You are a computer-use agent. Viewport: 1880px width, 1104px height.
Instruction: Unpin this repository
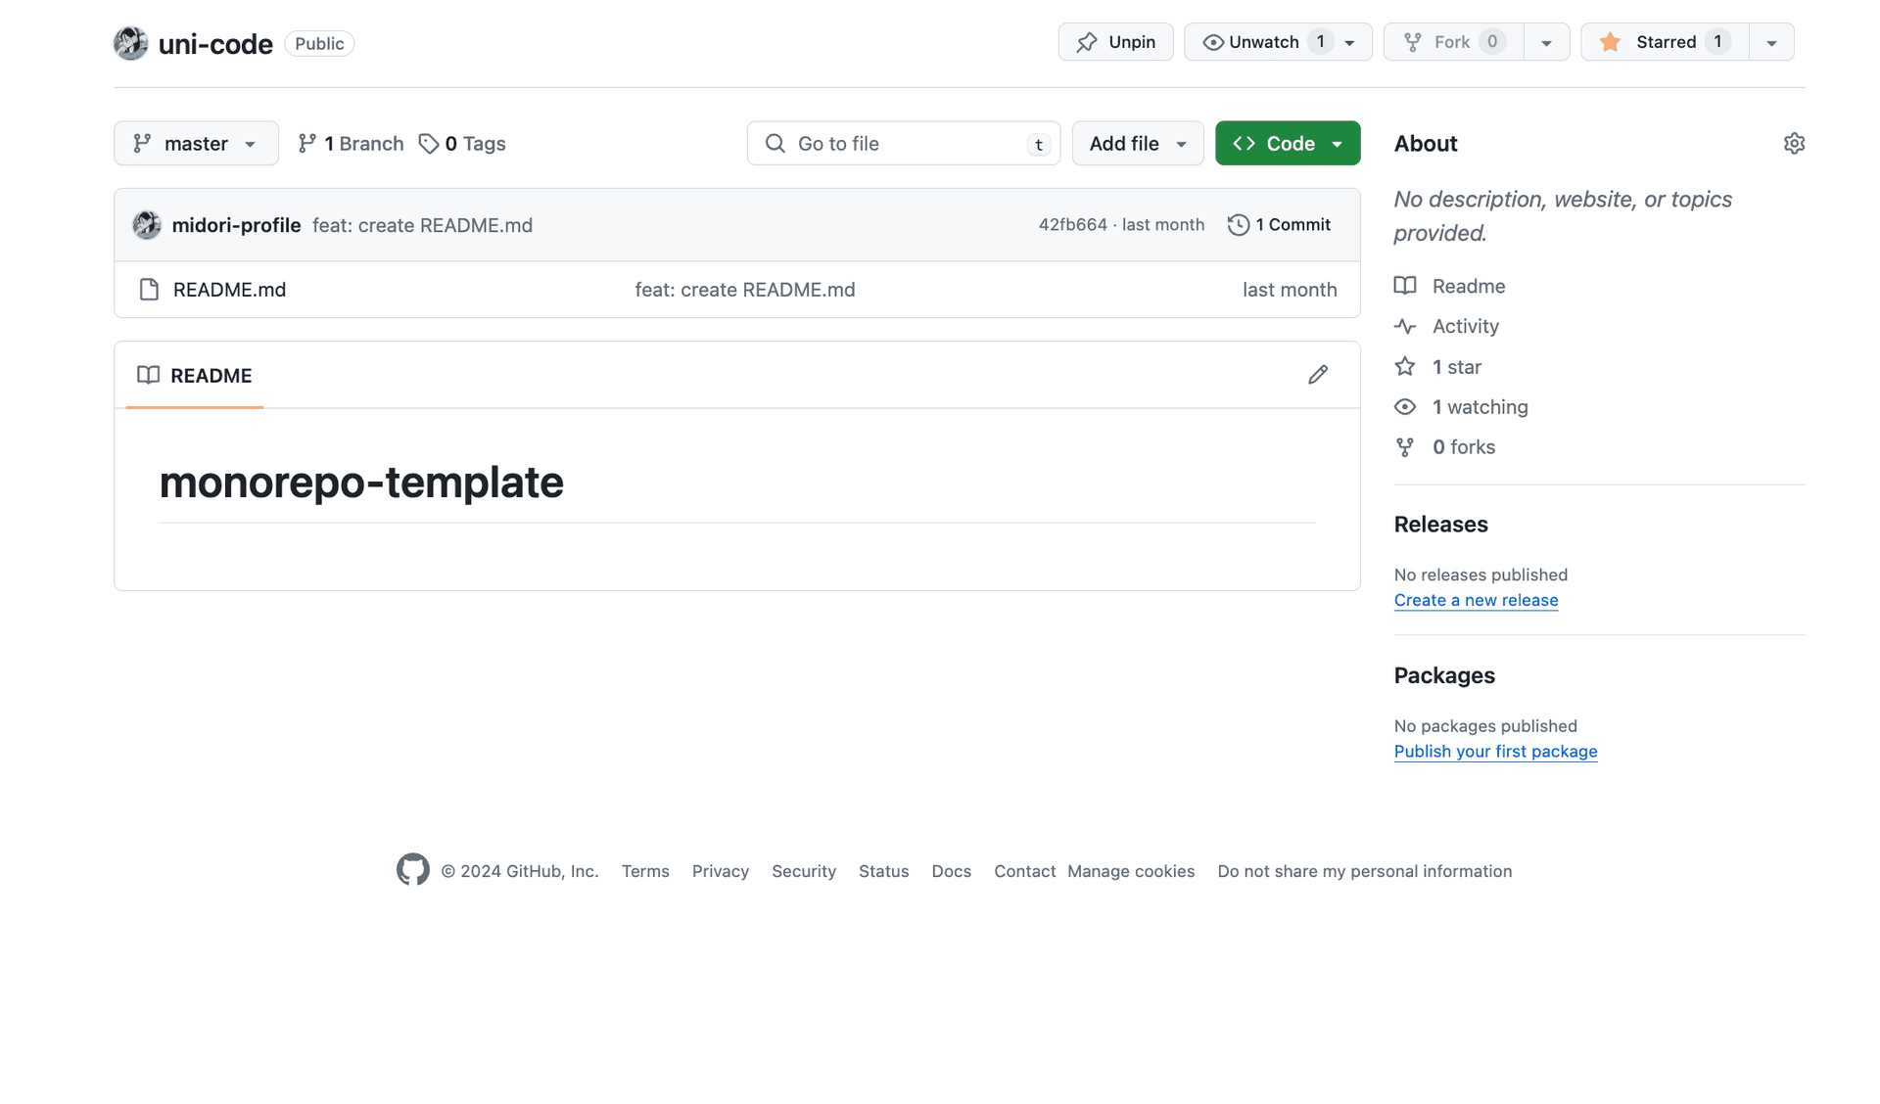[1115, 42]
